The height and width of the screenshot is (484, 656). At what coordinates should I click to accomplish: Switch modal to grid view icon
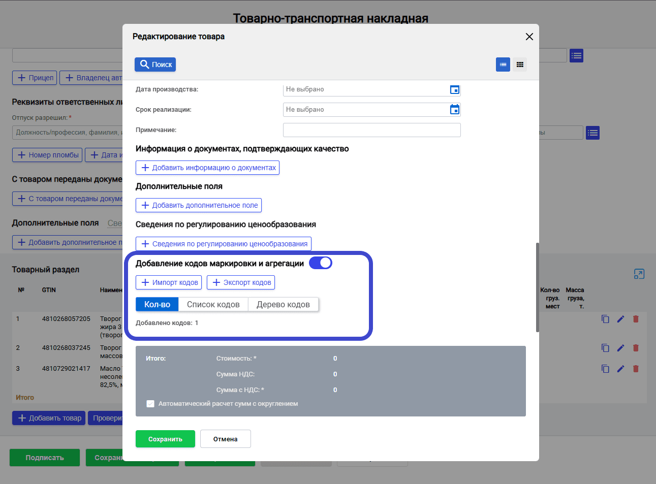coord(520,64)
